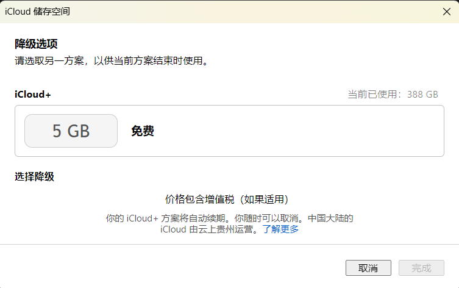The image size is (459, 288).
Task: Click the 免费 plan label
Action: pos(143,131)
